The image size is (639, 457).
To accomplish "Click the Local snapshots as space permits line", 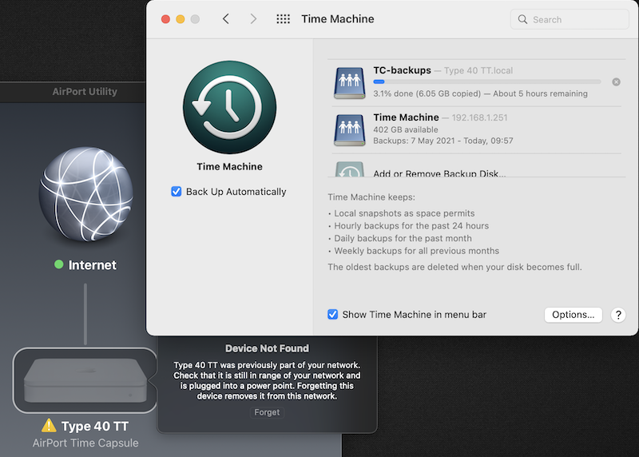I will point(404,213).
